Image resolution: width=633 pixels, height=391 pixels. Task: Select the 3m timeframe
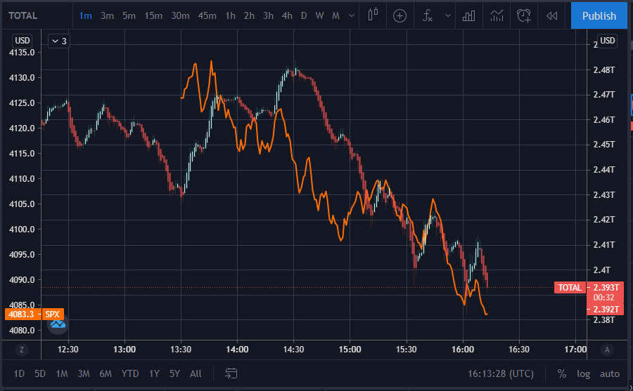pos(107,15)
